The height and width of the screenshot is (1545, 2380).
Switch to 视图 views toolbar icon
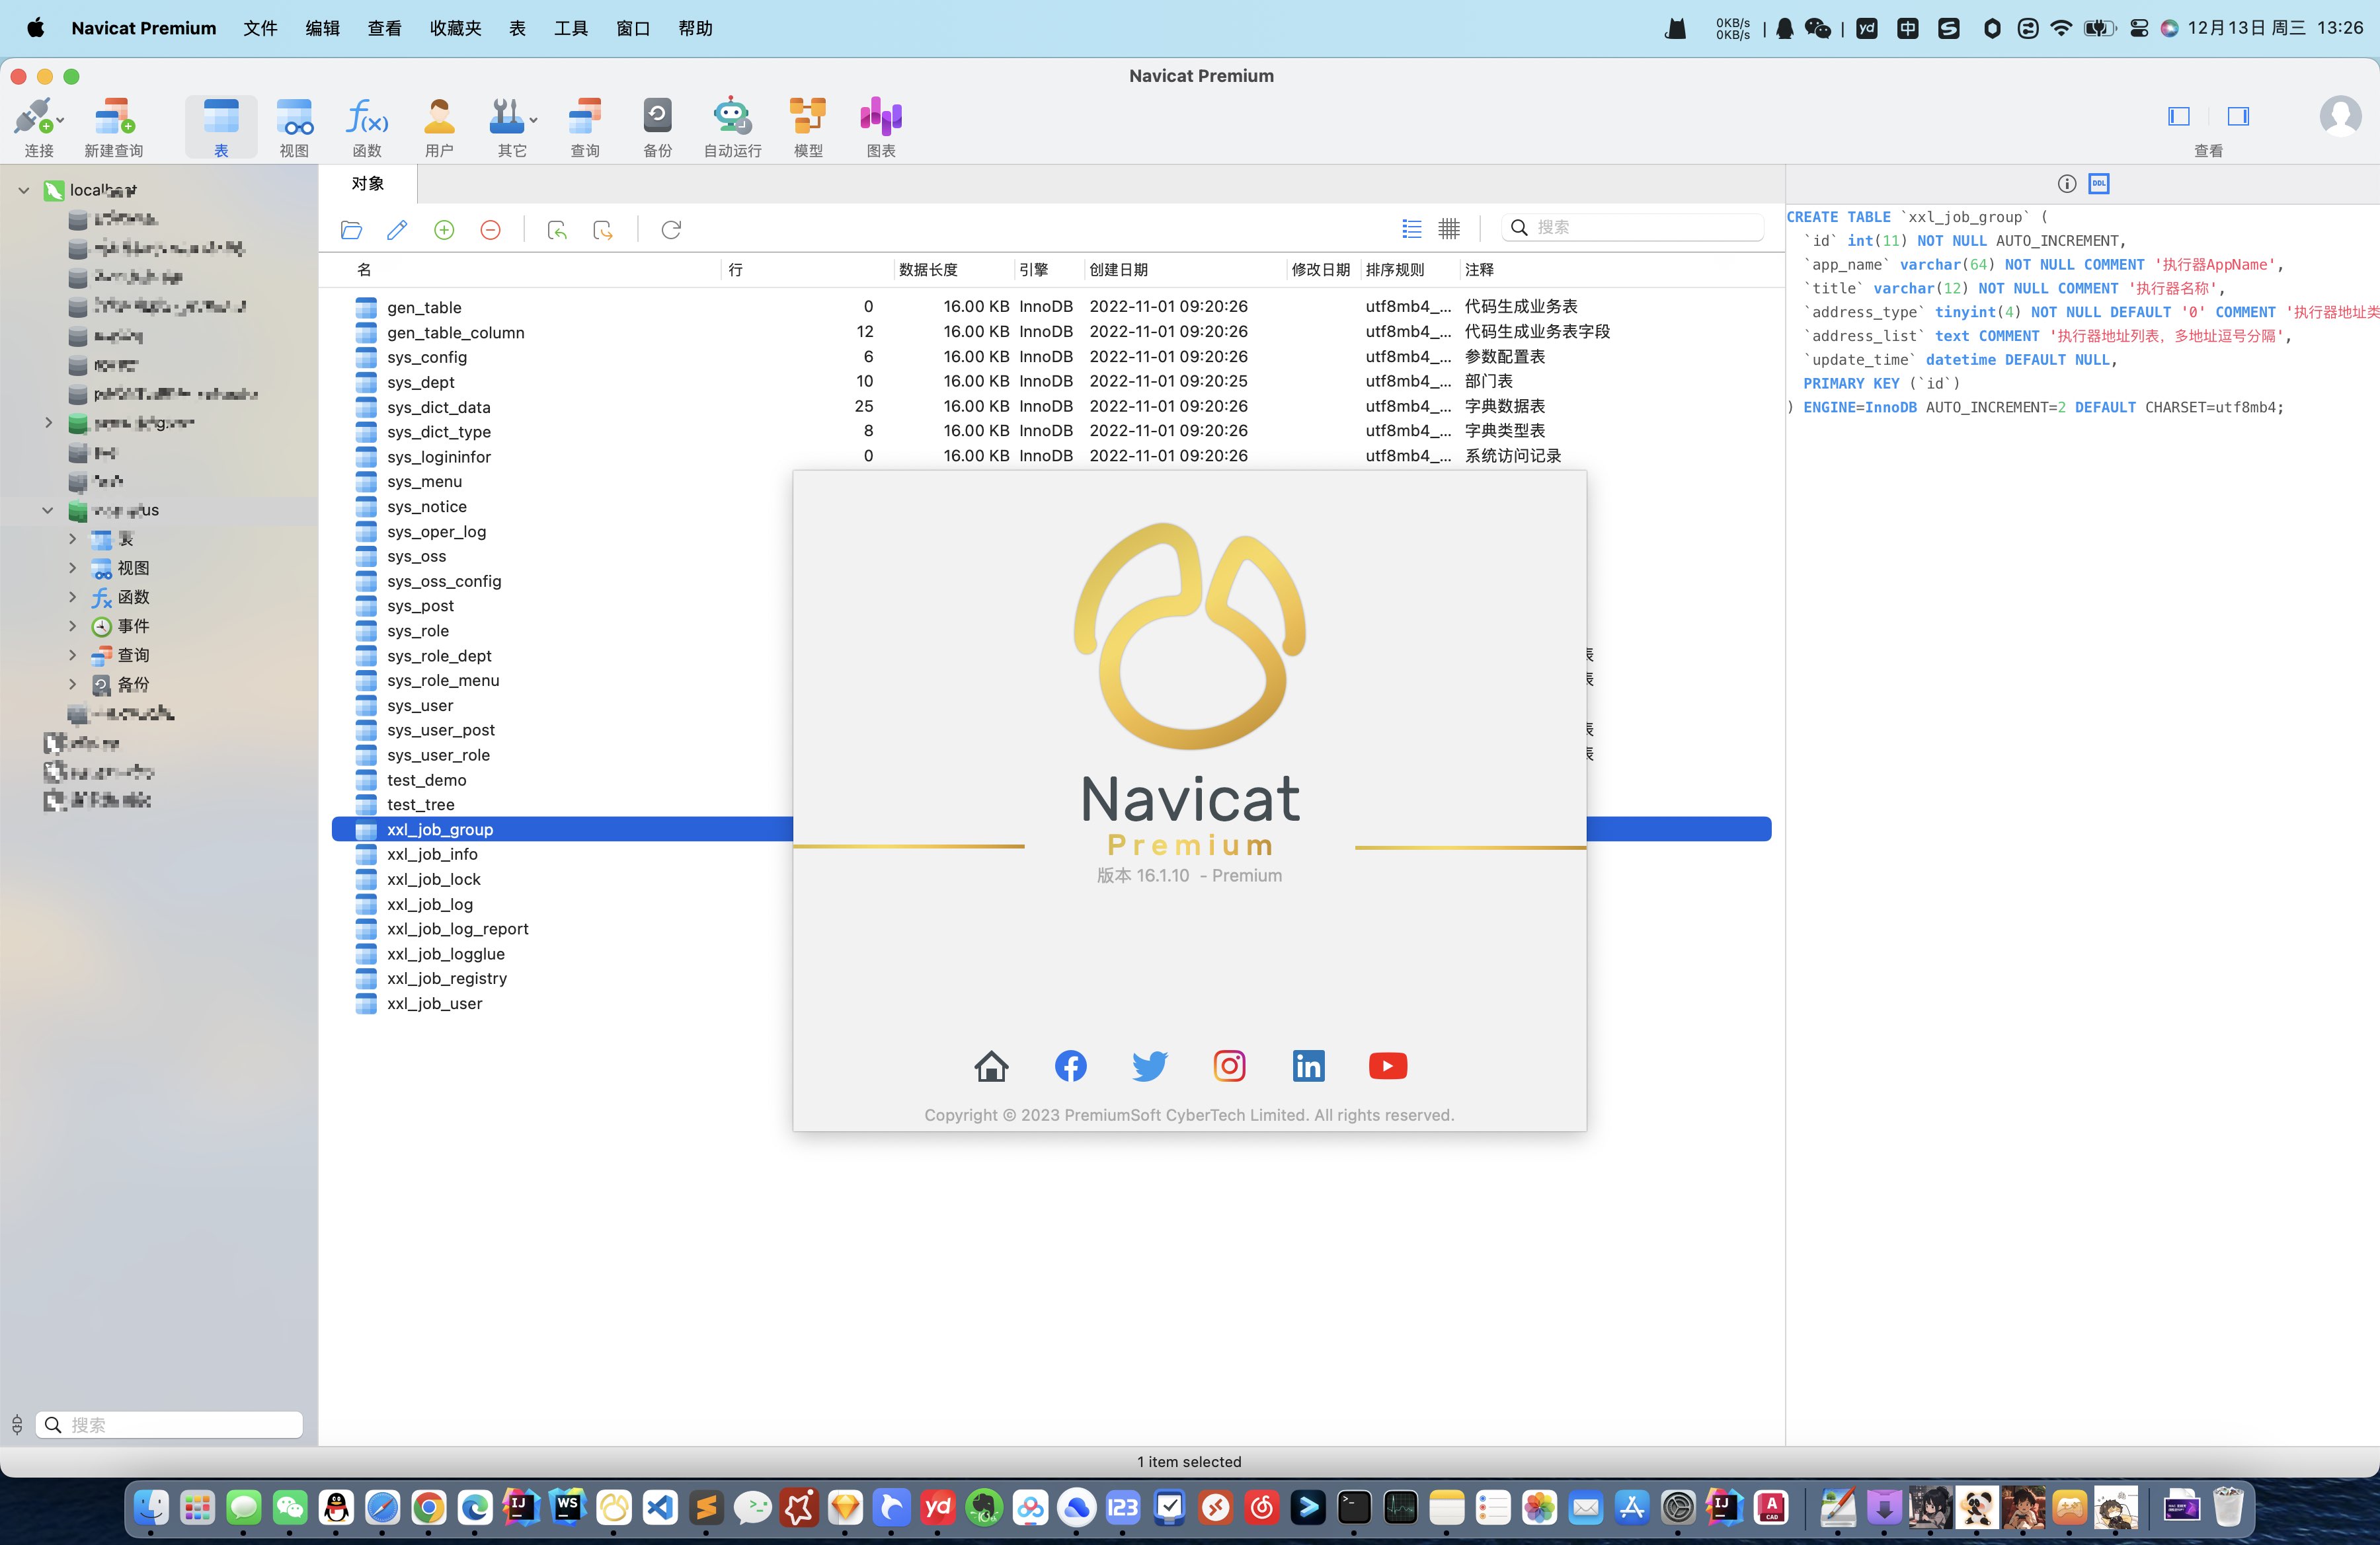coord(294,117)
